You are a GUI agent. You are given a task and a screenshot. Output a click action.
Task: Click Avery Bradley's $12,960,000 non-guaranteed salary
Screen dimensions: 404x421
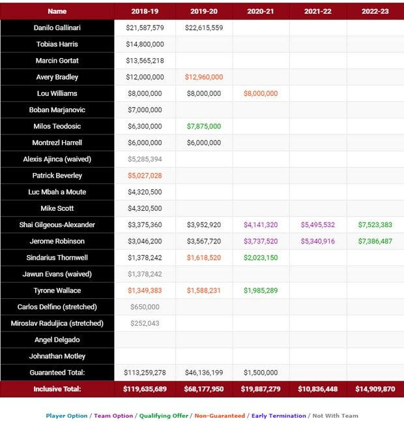pos(203,77)
